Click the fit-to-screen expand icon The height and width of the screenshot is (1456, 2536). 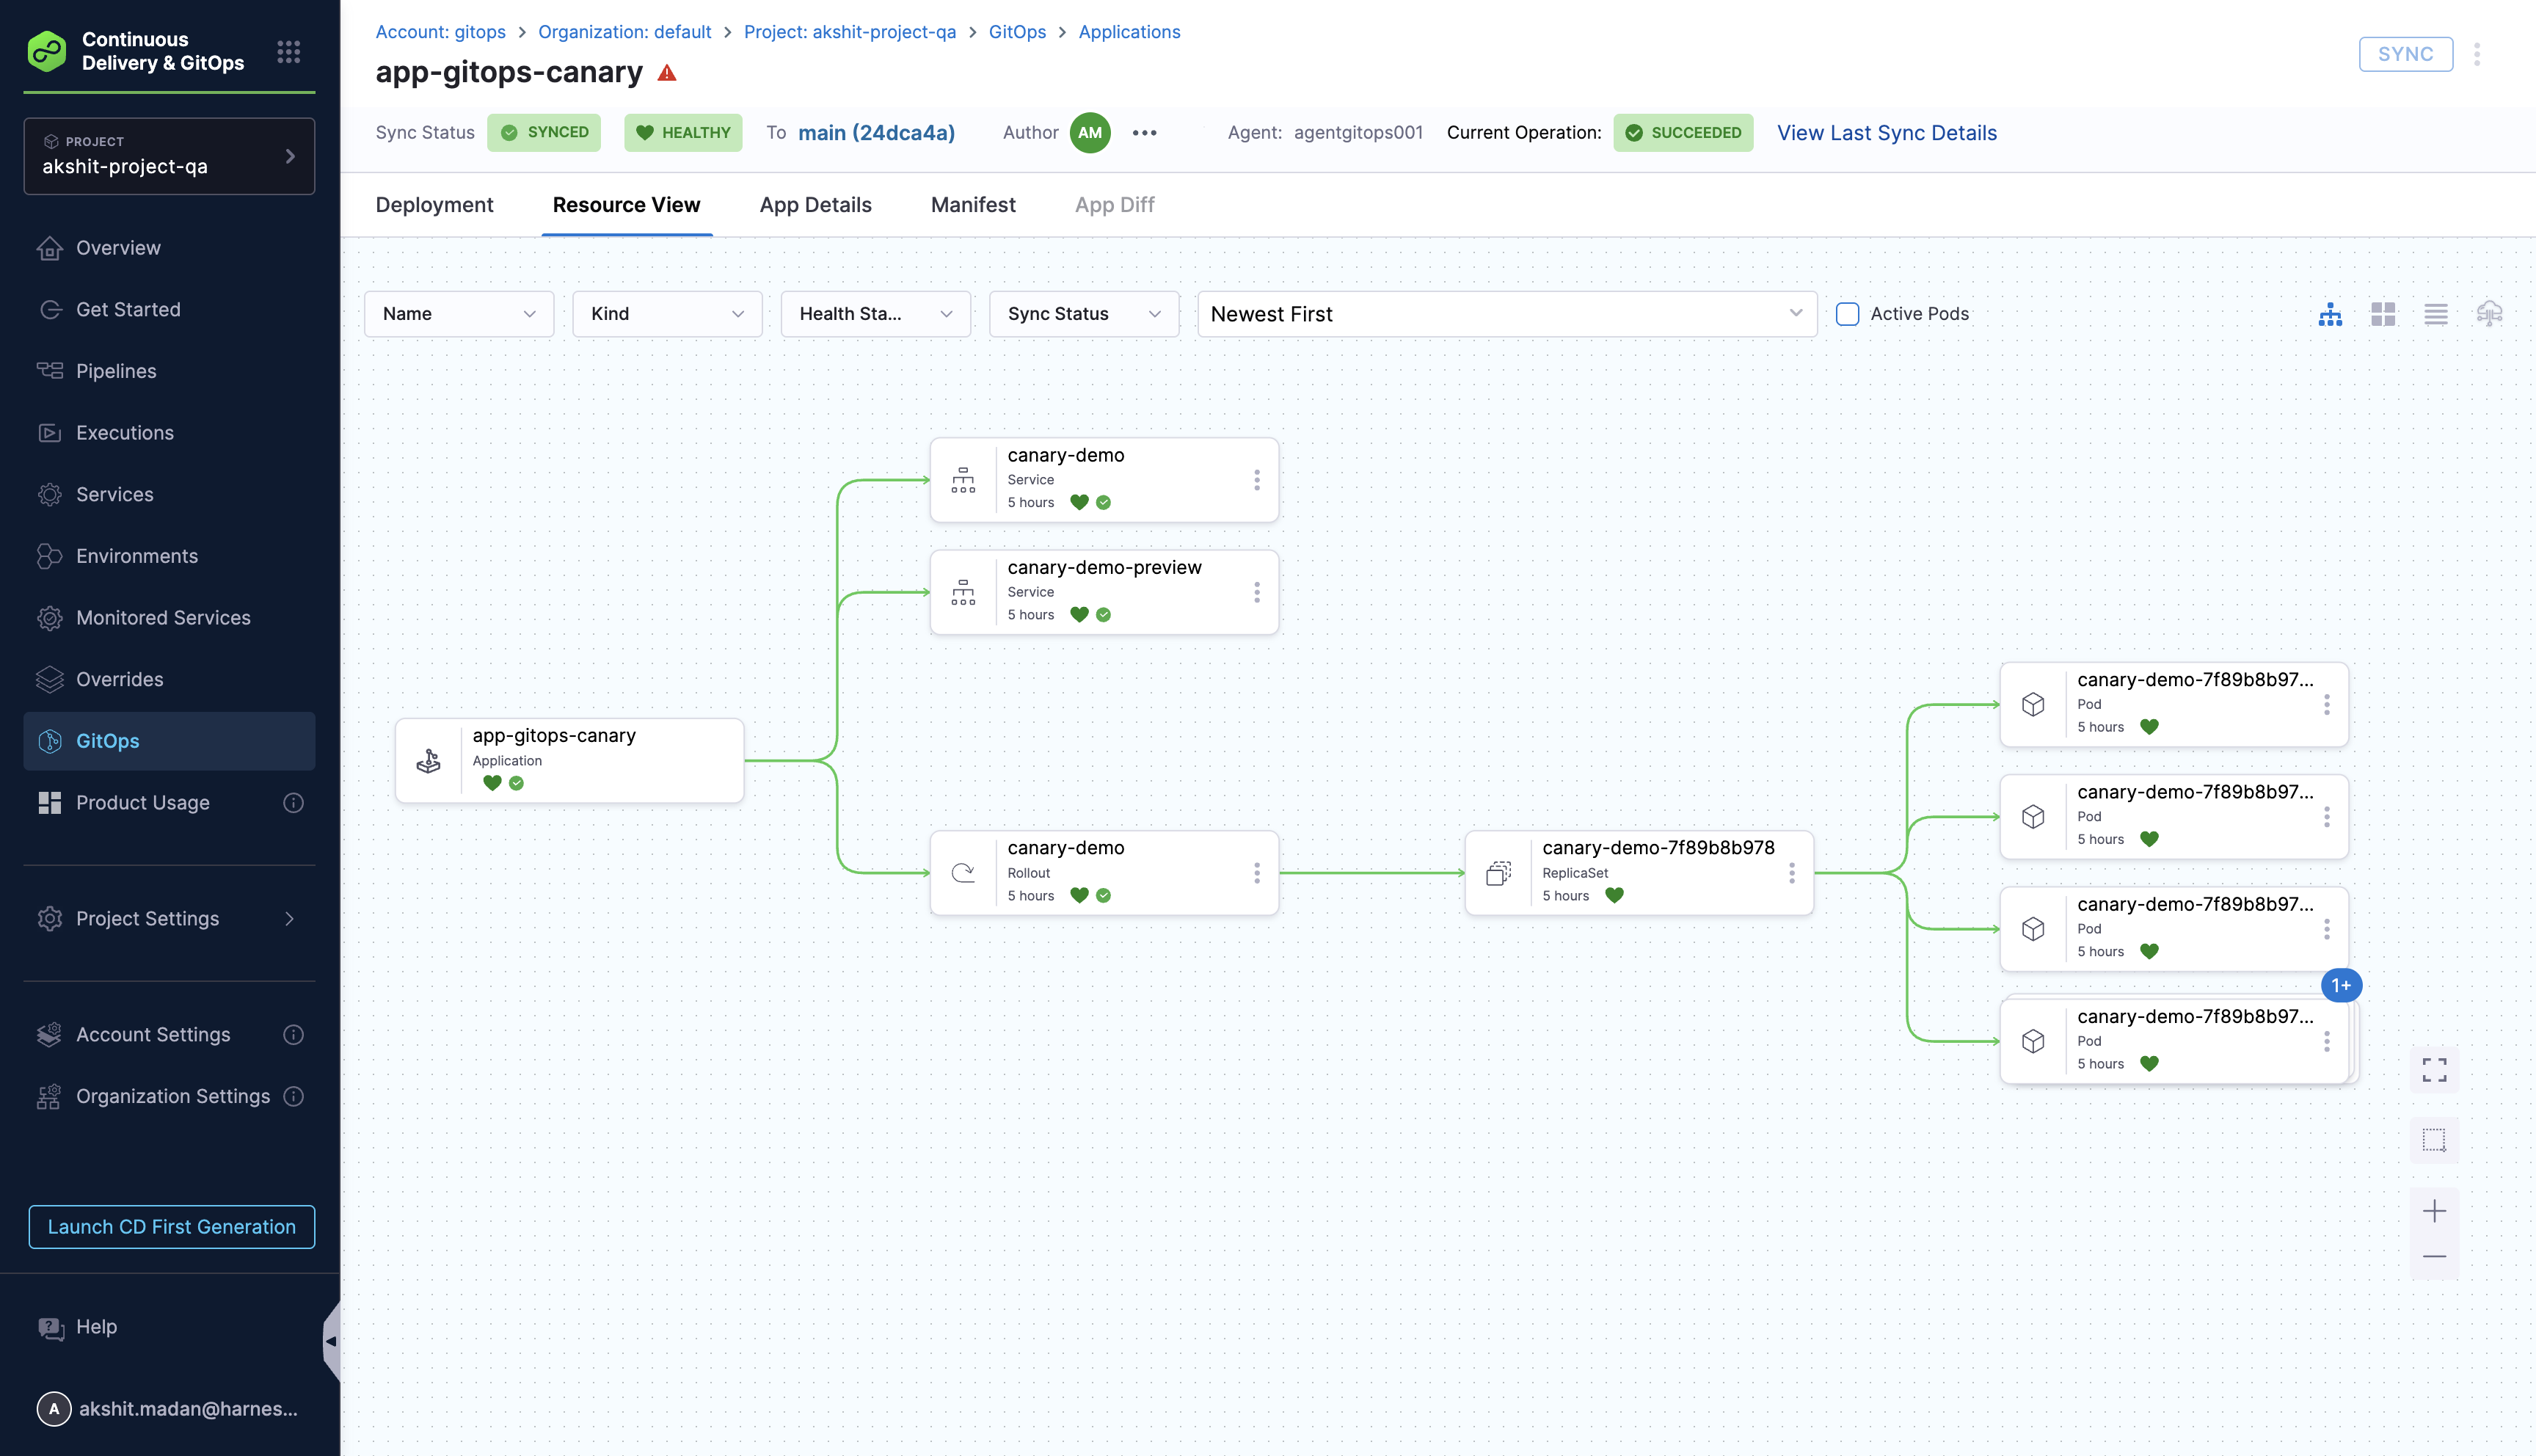pos(2435,1070)
